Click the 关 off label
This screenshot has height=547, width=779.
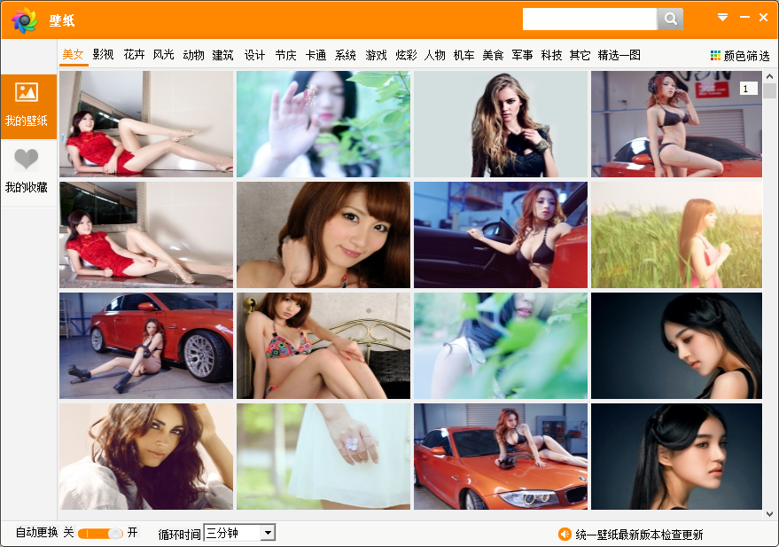pos(68,533)
